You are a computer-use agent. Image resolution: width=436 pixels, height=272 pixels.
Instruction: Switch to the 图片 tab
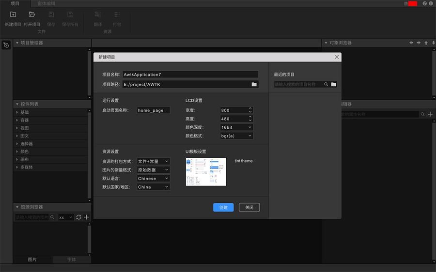pyautogui.click(x=32, y=260)
